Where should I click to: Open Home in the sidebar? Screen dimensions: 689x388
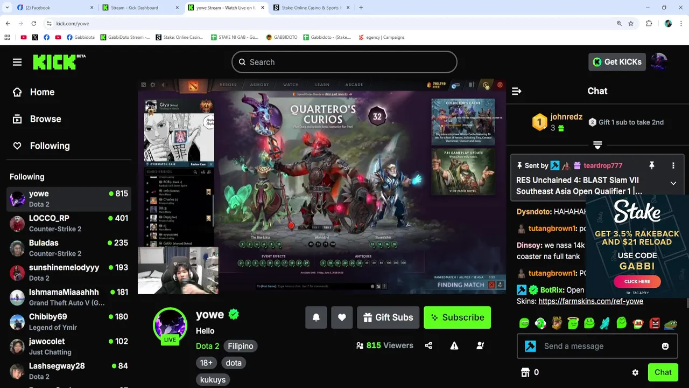pyautogui.click(x=33, y=92)
